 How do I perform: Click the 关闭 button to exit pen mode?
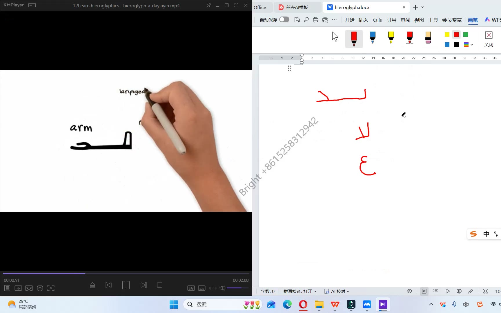(489, 39)
